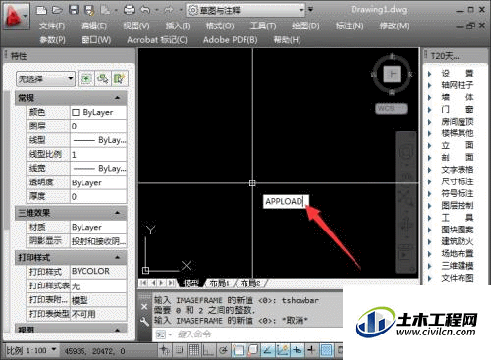Click the wrench icon beside command line
The width and height of the screenshot is (491, 360).
pos(144,322)
